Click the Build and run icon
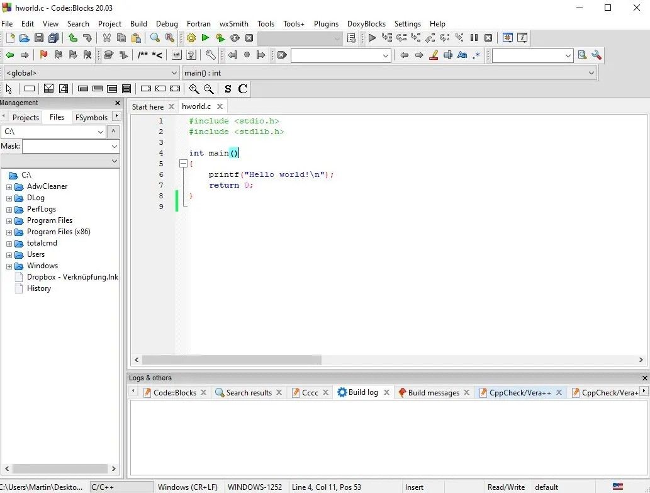The width and height of the screenshot is (650, 493). click(x=220, y=38)
